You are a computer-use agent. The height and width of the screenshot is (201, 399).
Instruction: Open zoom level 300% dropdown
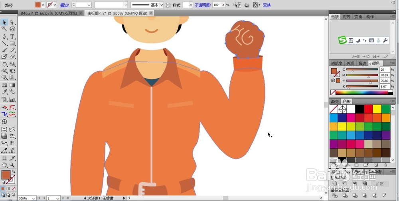click(34, 198)
